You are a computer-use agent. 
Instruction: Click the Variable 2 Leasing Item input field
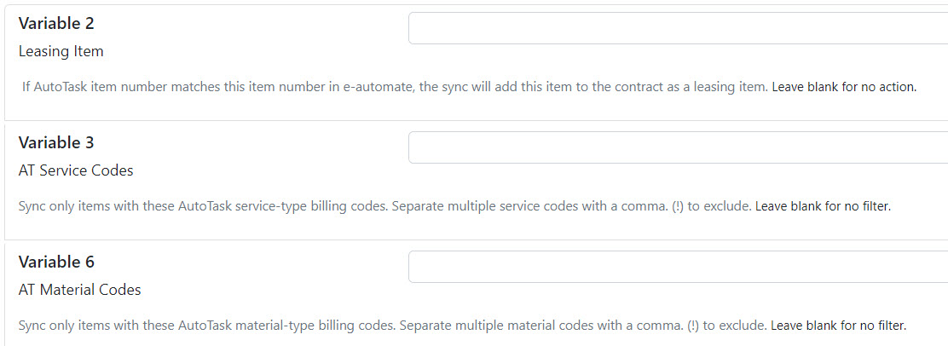click(x=678, y=28)
